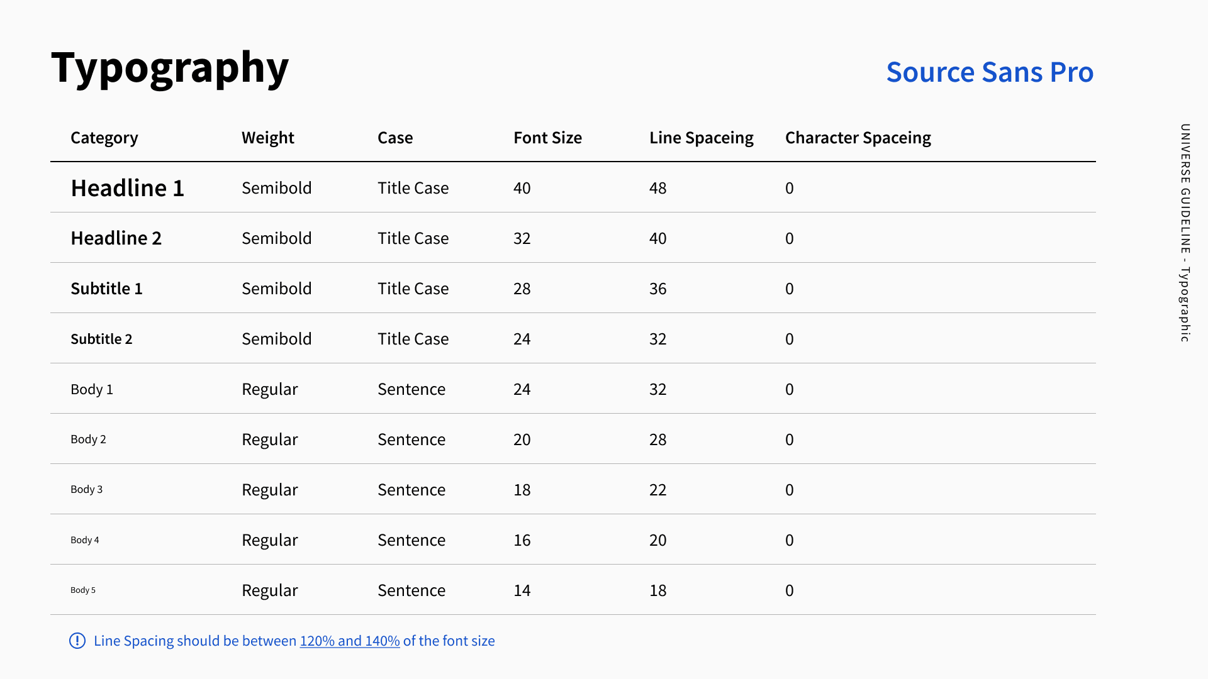The width and height of the screenshot is (1208, 679).
Task: Click the Case column header
Action: [395, 138]
